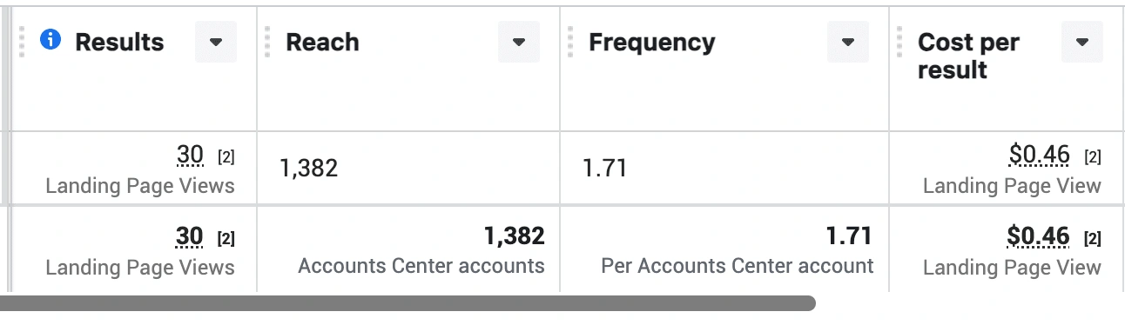Expand the Reach column options arrow
Viewport: 1125px width, 325px height.
[519, 42]
